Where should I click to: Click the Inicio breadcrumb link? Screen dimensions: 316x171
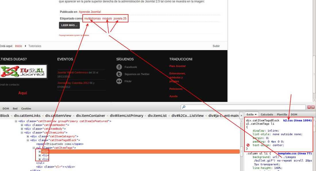coord(19,46)
